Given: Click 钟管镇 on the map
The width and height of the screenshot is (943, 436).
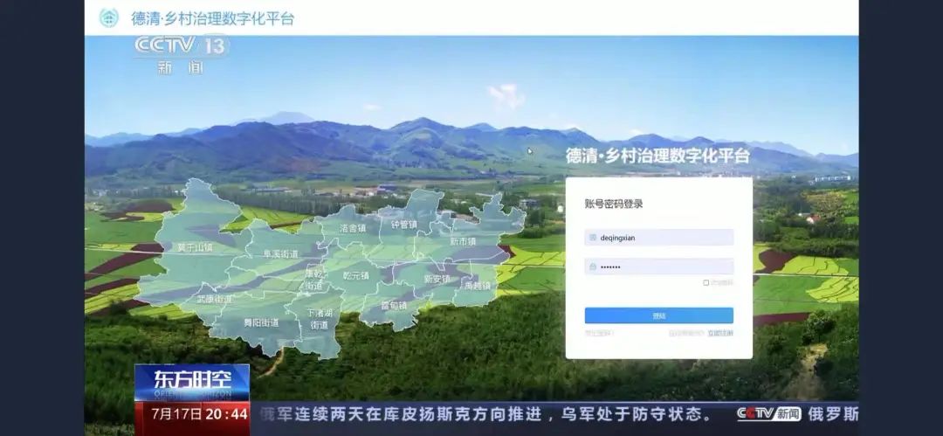Looking at the screenshot, I should tap(404, 225).
